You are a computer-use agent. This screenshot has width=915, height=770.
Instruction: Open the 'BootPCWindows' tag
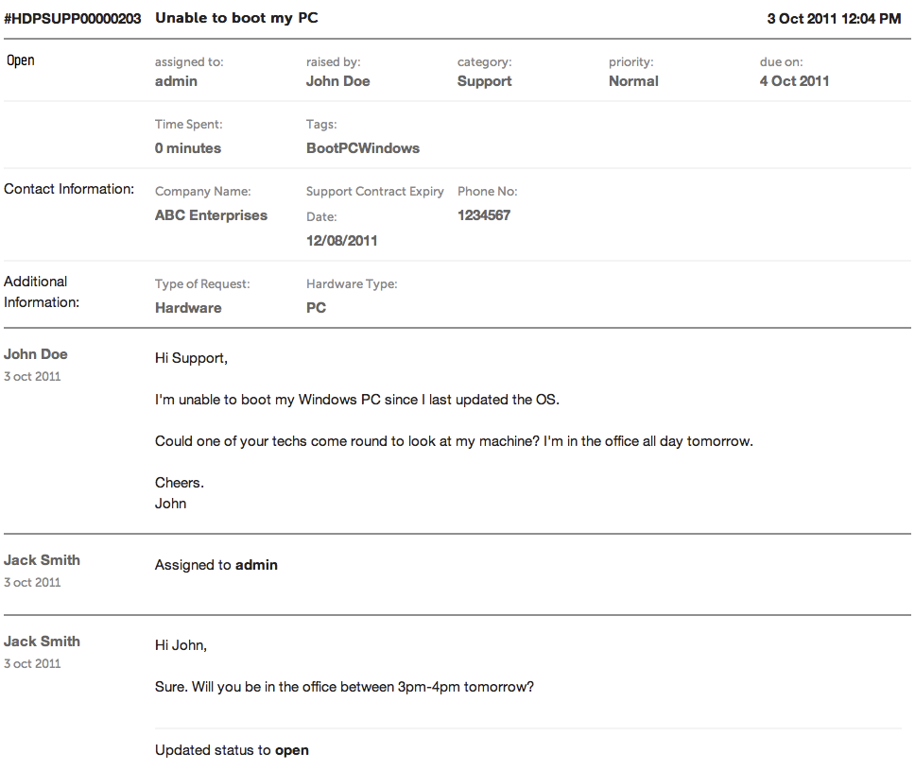(362, 148)
